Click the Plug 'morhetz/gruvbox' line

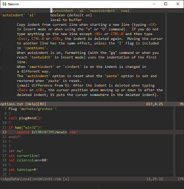[x=31, y=109]
